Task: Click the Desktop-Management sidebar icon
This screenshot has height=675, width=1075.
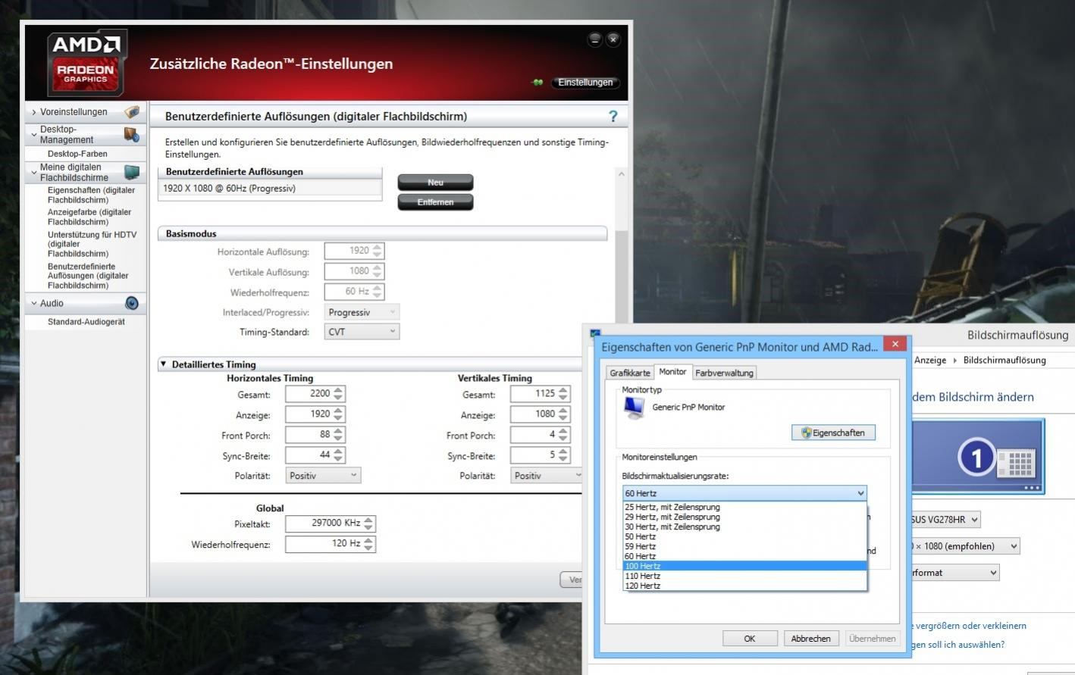Action: [131, 135]
